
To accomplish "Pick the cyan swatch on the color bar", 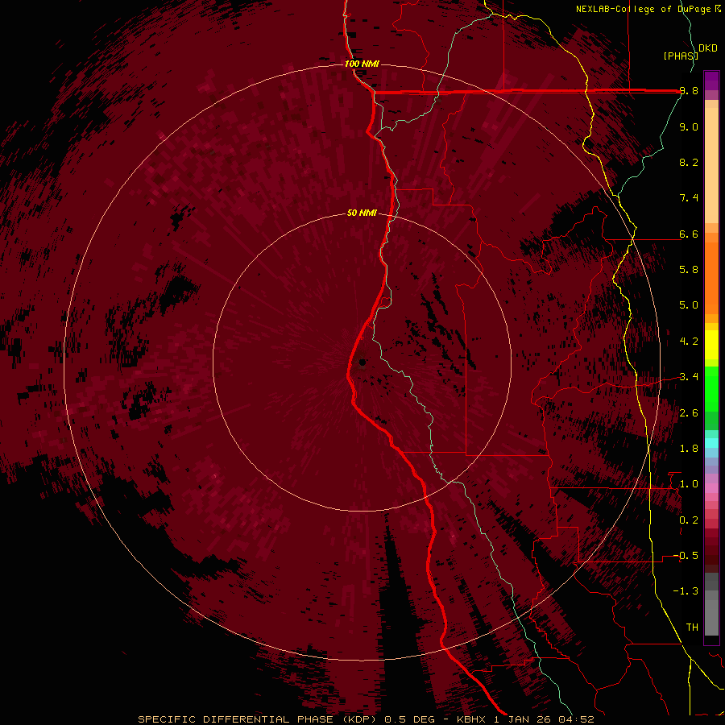I will click(x=711, y=443).
